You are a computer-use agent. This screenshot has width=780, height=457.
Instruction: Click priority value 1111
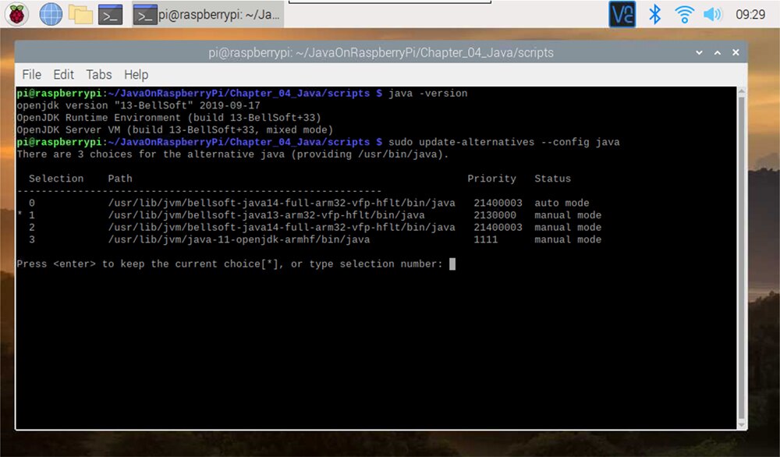[485, 239]
